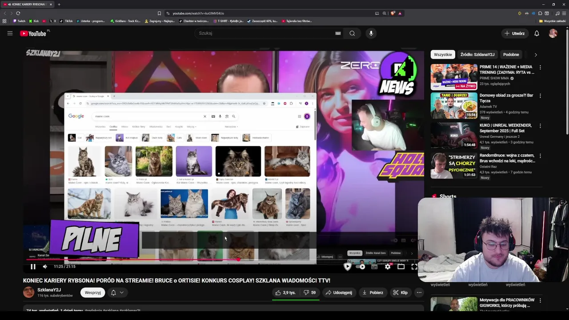Open the account avatar menu
Screen dimensions: 569x320
[x=553, y=33]
